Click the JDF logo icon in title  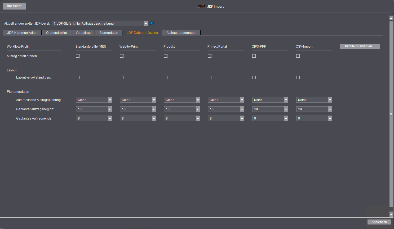(202, 6)
